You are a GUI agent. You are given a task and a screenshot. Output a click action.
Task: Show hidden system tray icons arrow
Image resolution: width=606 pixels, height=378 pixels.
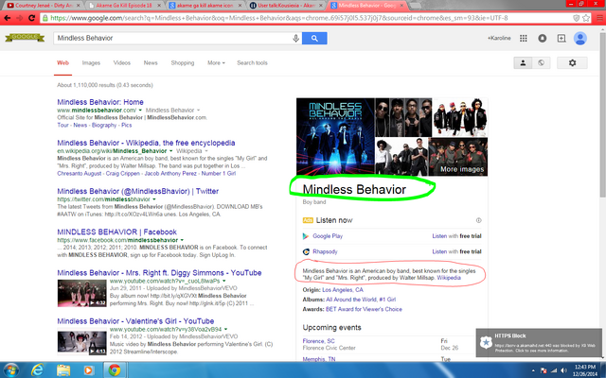pyautogui.click(x=533, y=370)
